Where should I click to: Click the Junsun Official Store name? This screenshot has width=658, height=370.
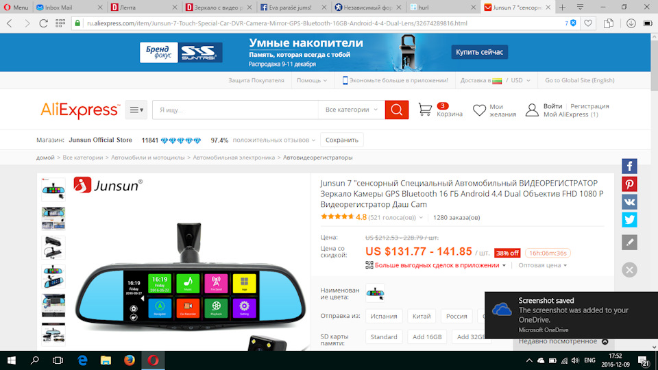pyautogui.click(x=100, y=140)
